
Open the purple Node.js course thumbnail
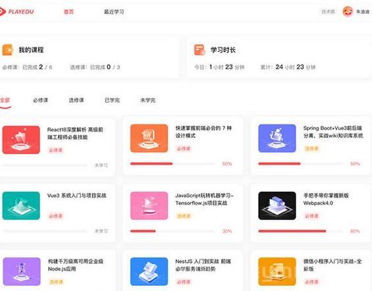pyautogui.click(x=22, y=271)
